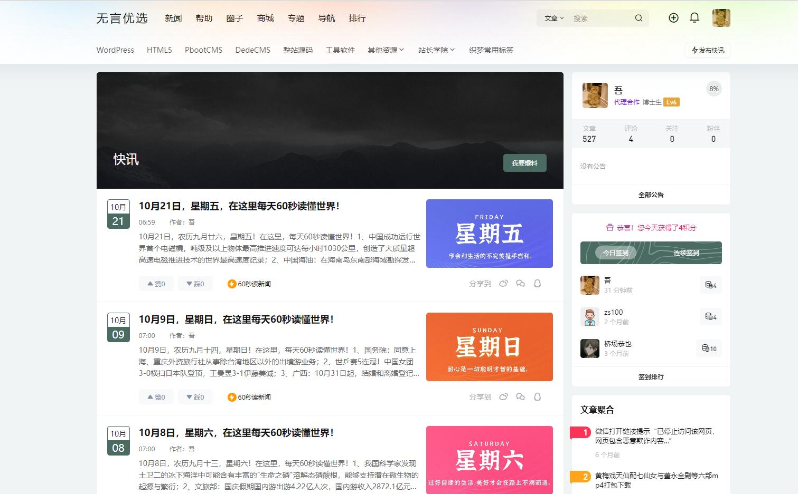Expand the 站长学院 menu

coord(436,50)
